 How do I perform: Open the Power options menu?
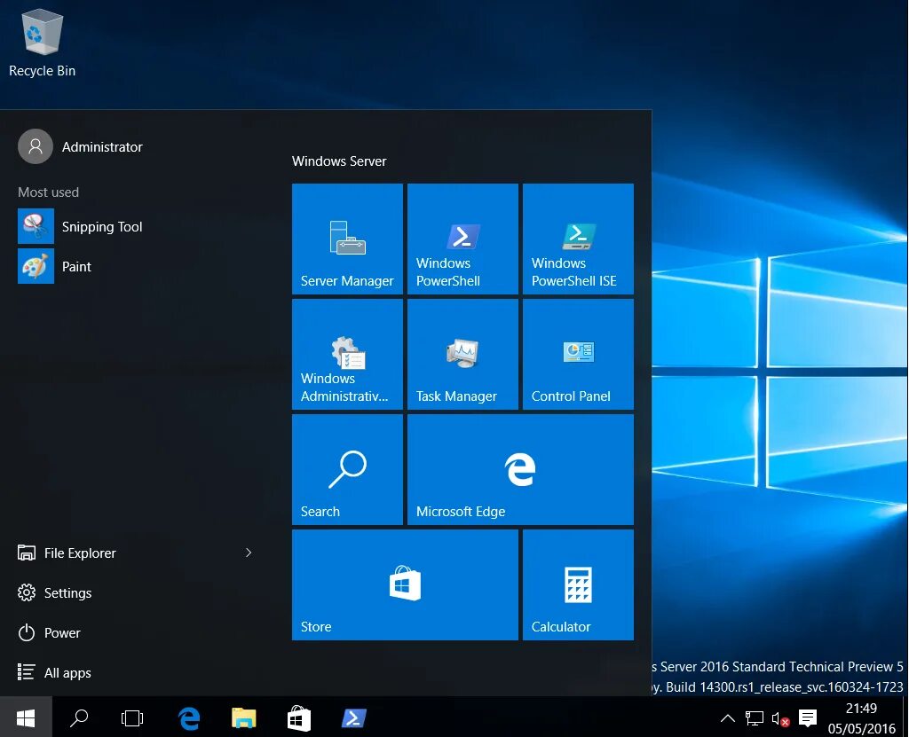tap(50, 632)
